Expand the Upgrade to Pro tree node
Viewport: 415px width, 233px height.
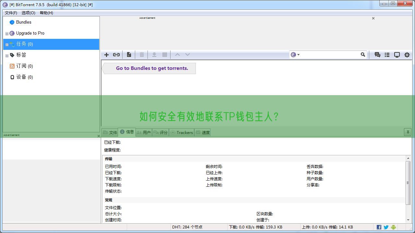pos(7,34)
